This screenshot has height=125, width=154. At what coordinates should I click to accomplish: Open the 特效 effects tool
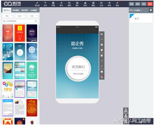[x=117, y=4]
